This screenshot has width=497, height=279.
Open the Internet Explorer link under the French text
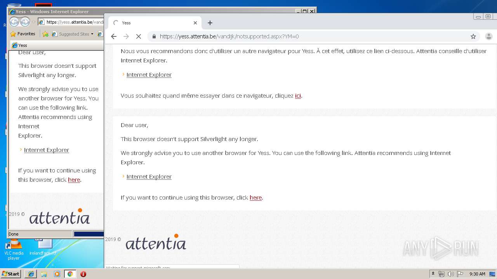click(149, 75)
